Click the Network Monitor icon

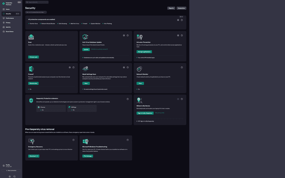[139, 69]
